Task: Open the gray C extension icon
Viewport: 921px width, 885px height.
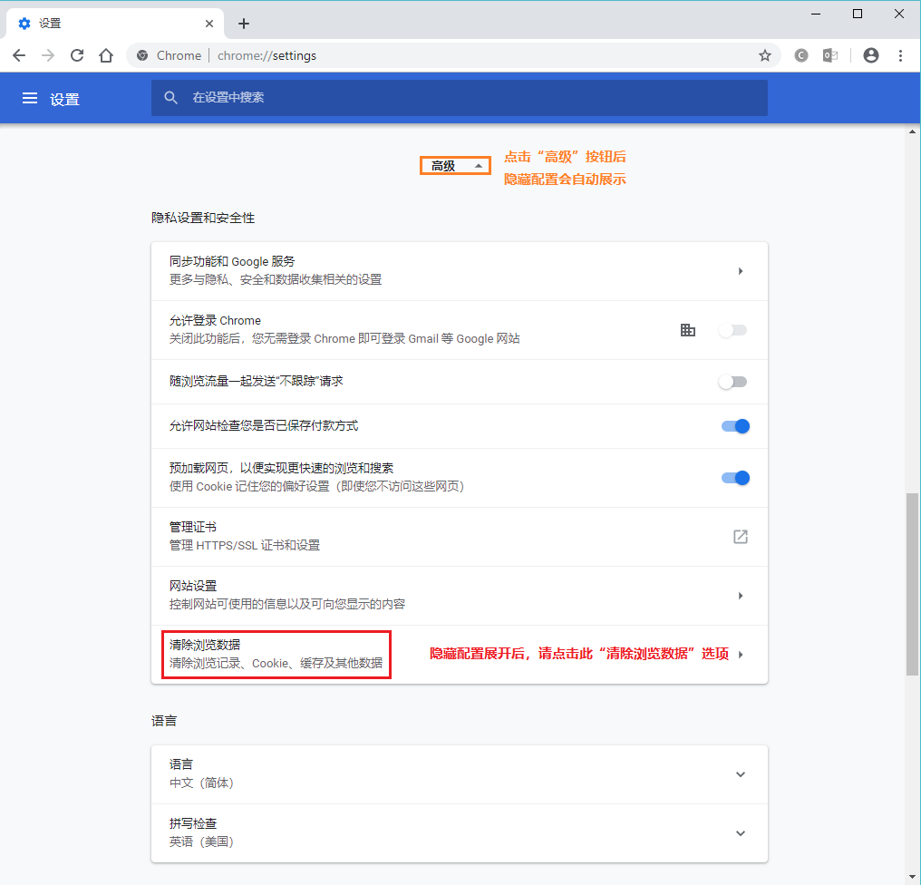Action: [x=801, y=55]
